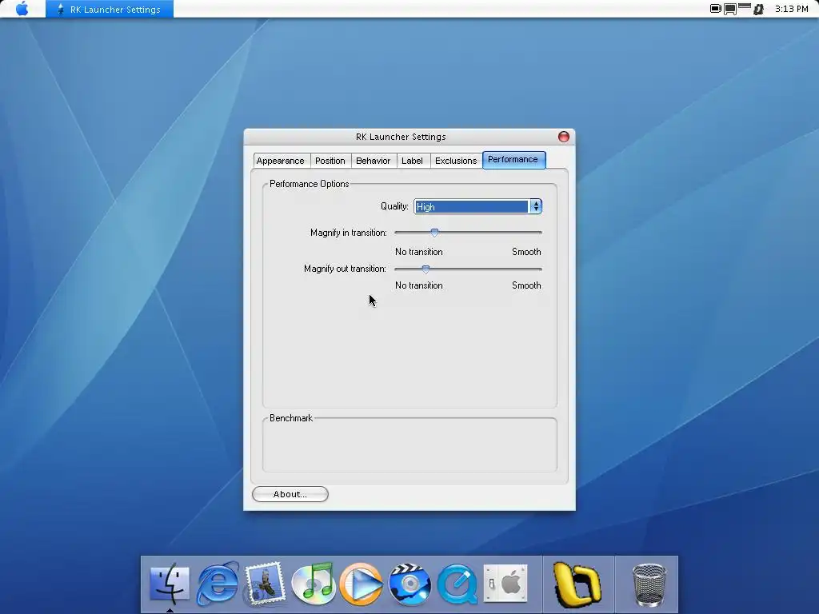Open the yellow folder dock icon
This screenshot has width=819, height=614.
coord(577,584)
